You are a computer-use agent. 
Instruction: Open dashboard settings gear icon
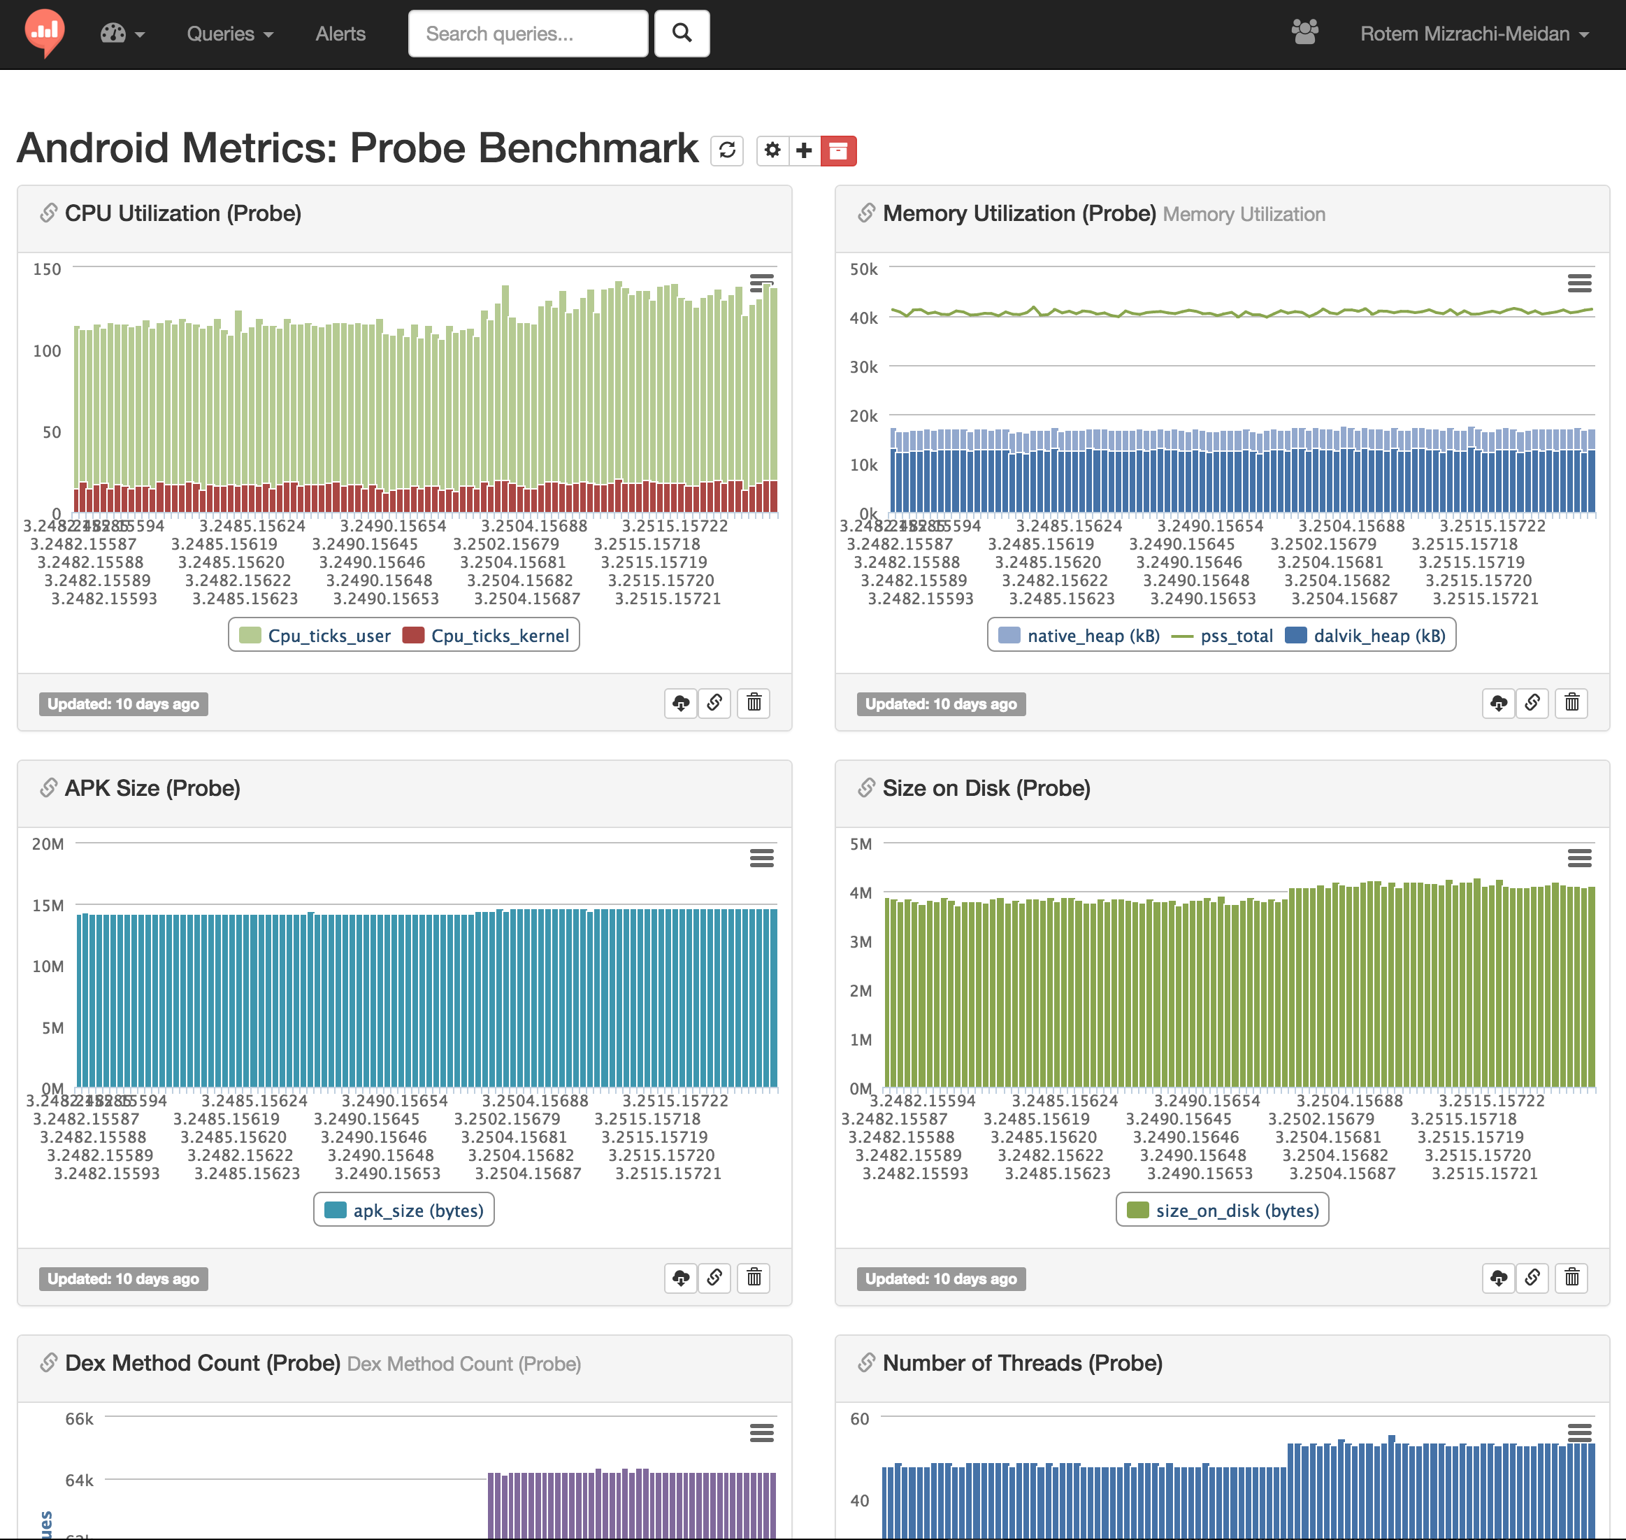[772, 150]
